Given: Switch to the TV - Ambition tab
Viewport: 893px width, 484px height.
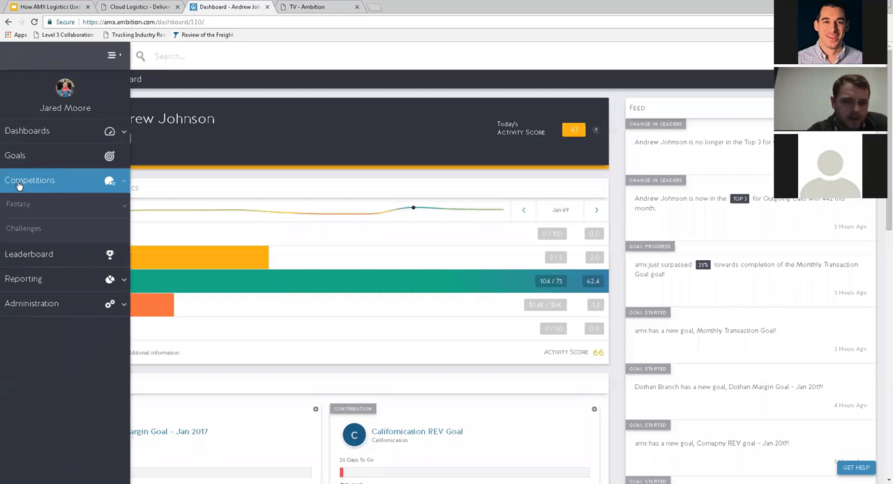Looking at the screenshot, I should (x=313, y=7).
